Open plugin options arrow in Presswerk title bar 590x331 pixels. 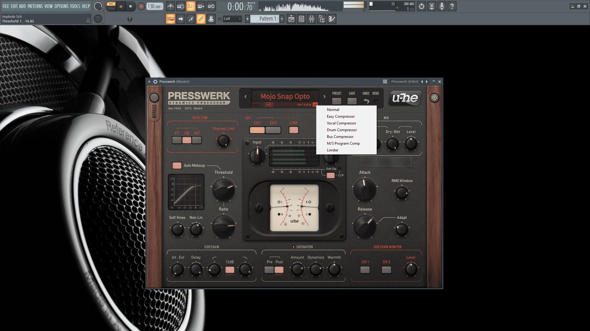click(149, 82)
